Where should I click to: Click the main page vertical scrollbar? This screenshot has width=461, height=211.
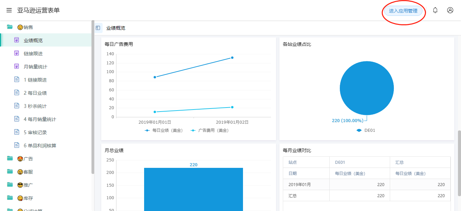click(459, 163)
